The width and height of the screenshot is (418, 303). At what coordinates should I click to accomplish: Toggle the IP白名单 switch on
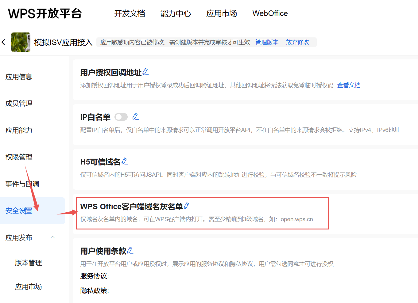(x=121, y=117)
